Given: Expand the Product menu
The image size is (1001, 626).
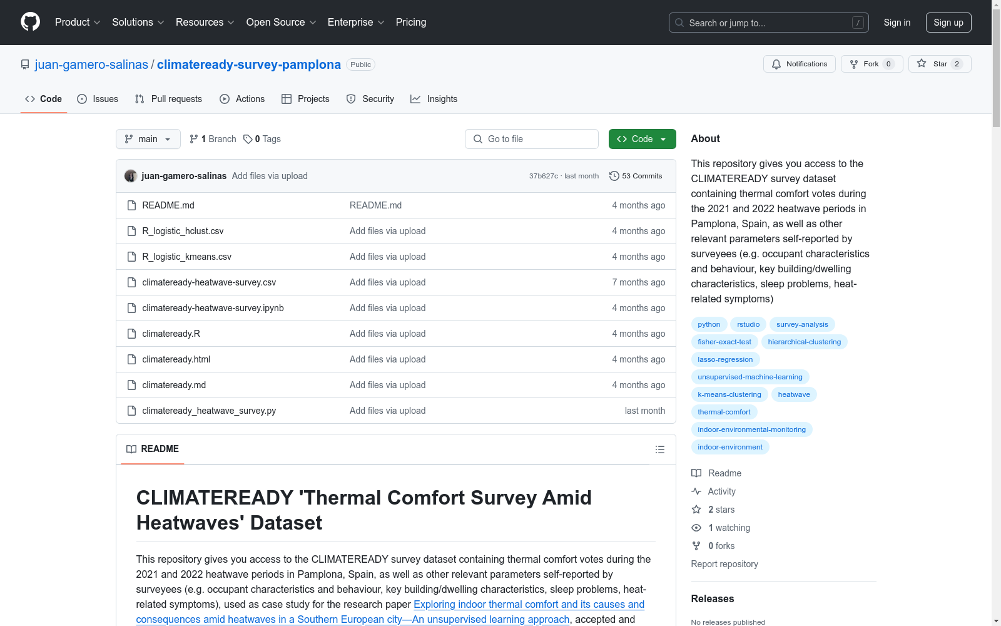Looking at the screenshot, I should (x=78, y=23).
